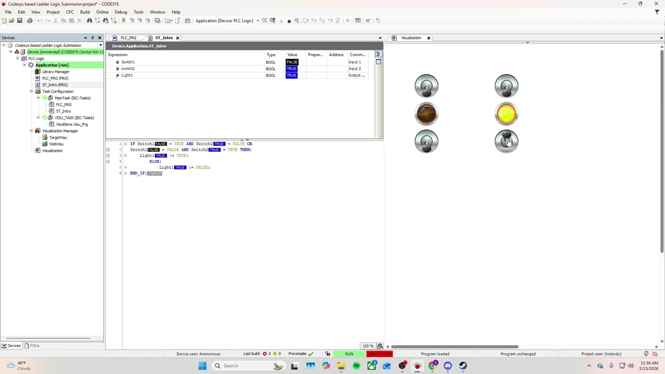
Task: Flip the top-left toggle switch in visualization
Action: pyautogui.click(x=426, y=86)
